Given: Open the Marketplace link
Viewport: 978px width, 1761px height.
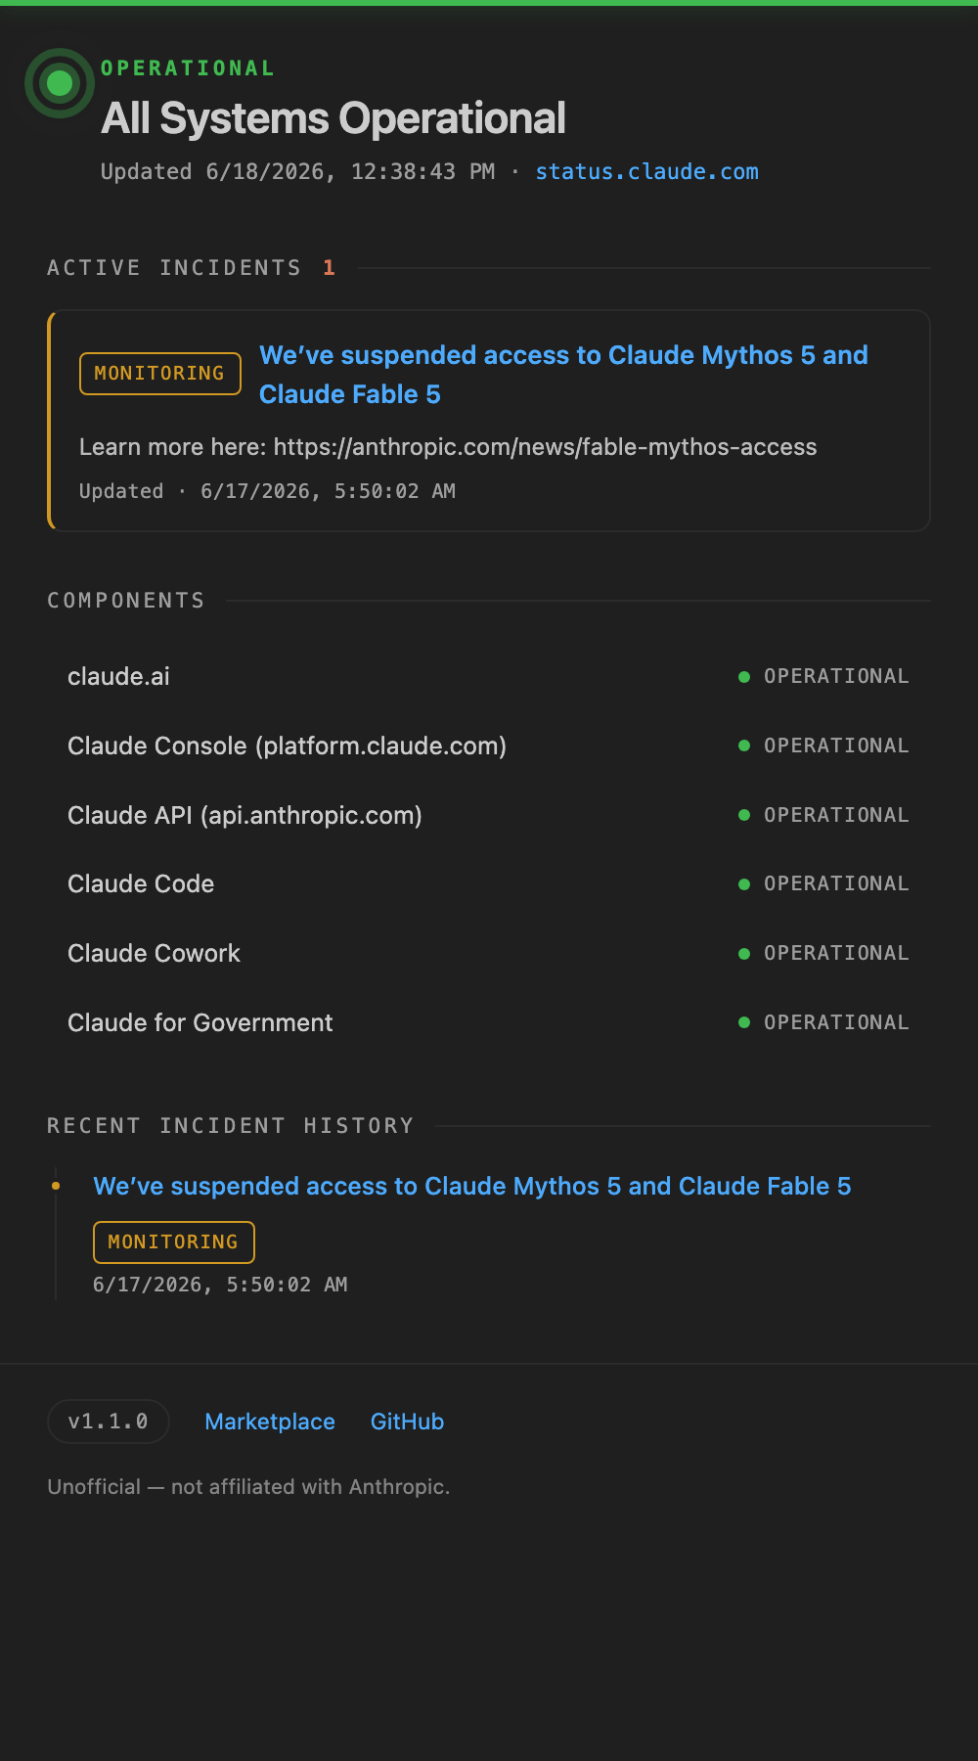Looking at the screenshot, I should 270,1422.
